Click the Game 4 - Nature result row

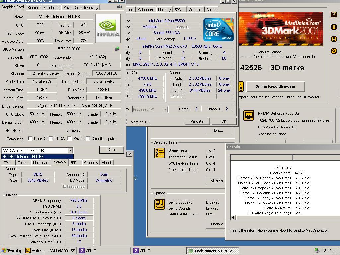(x=287, y=208)
